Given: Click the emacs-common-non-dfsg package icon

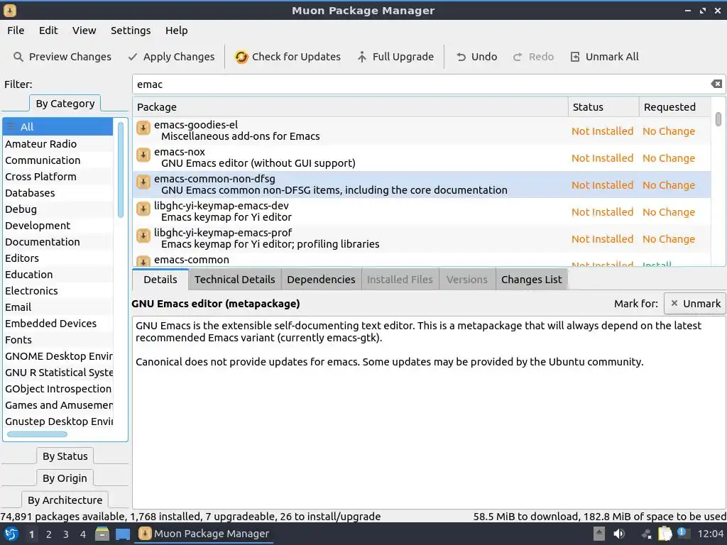Looking at the screenshot, I should click(x=143, y=181).
